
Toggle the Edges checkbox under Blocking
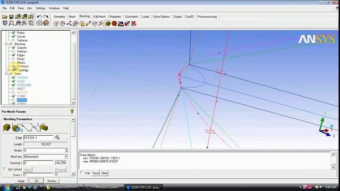[14, 55]
